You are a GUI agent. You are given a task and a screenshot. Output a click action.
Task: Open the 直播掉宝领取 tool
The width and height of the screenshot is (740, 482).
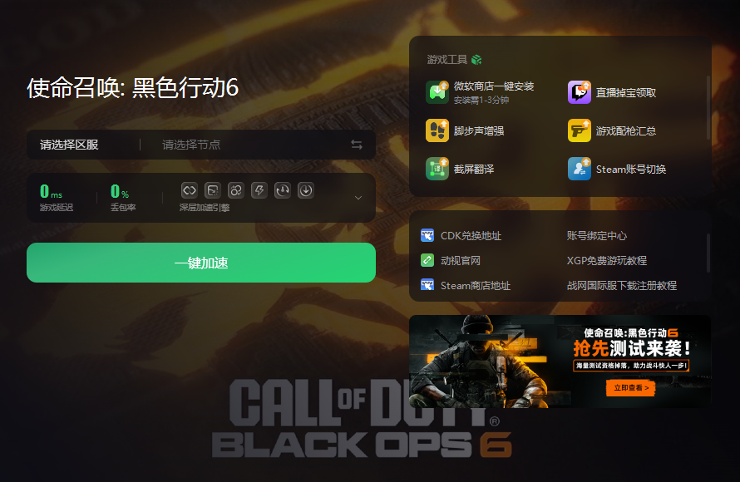click(x=579, y=92)
